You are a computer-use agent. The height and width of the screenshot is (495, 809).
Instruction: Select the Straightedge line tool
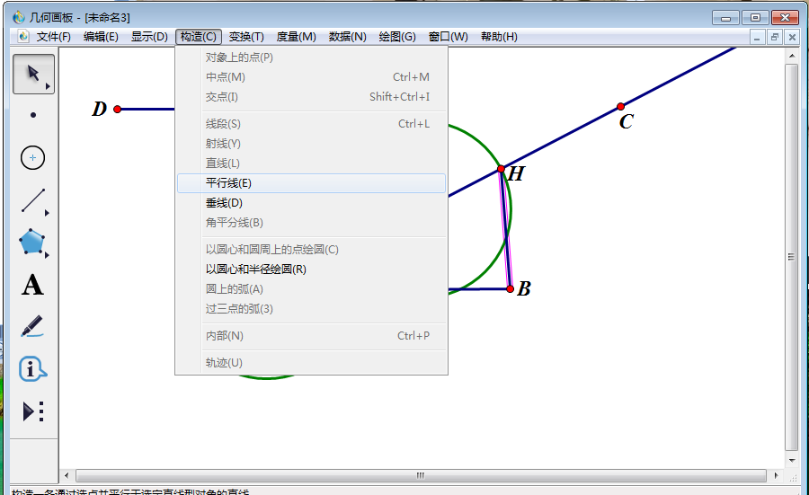pyautogui.click(x=33, y=200)
